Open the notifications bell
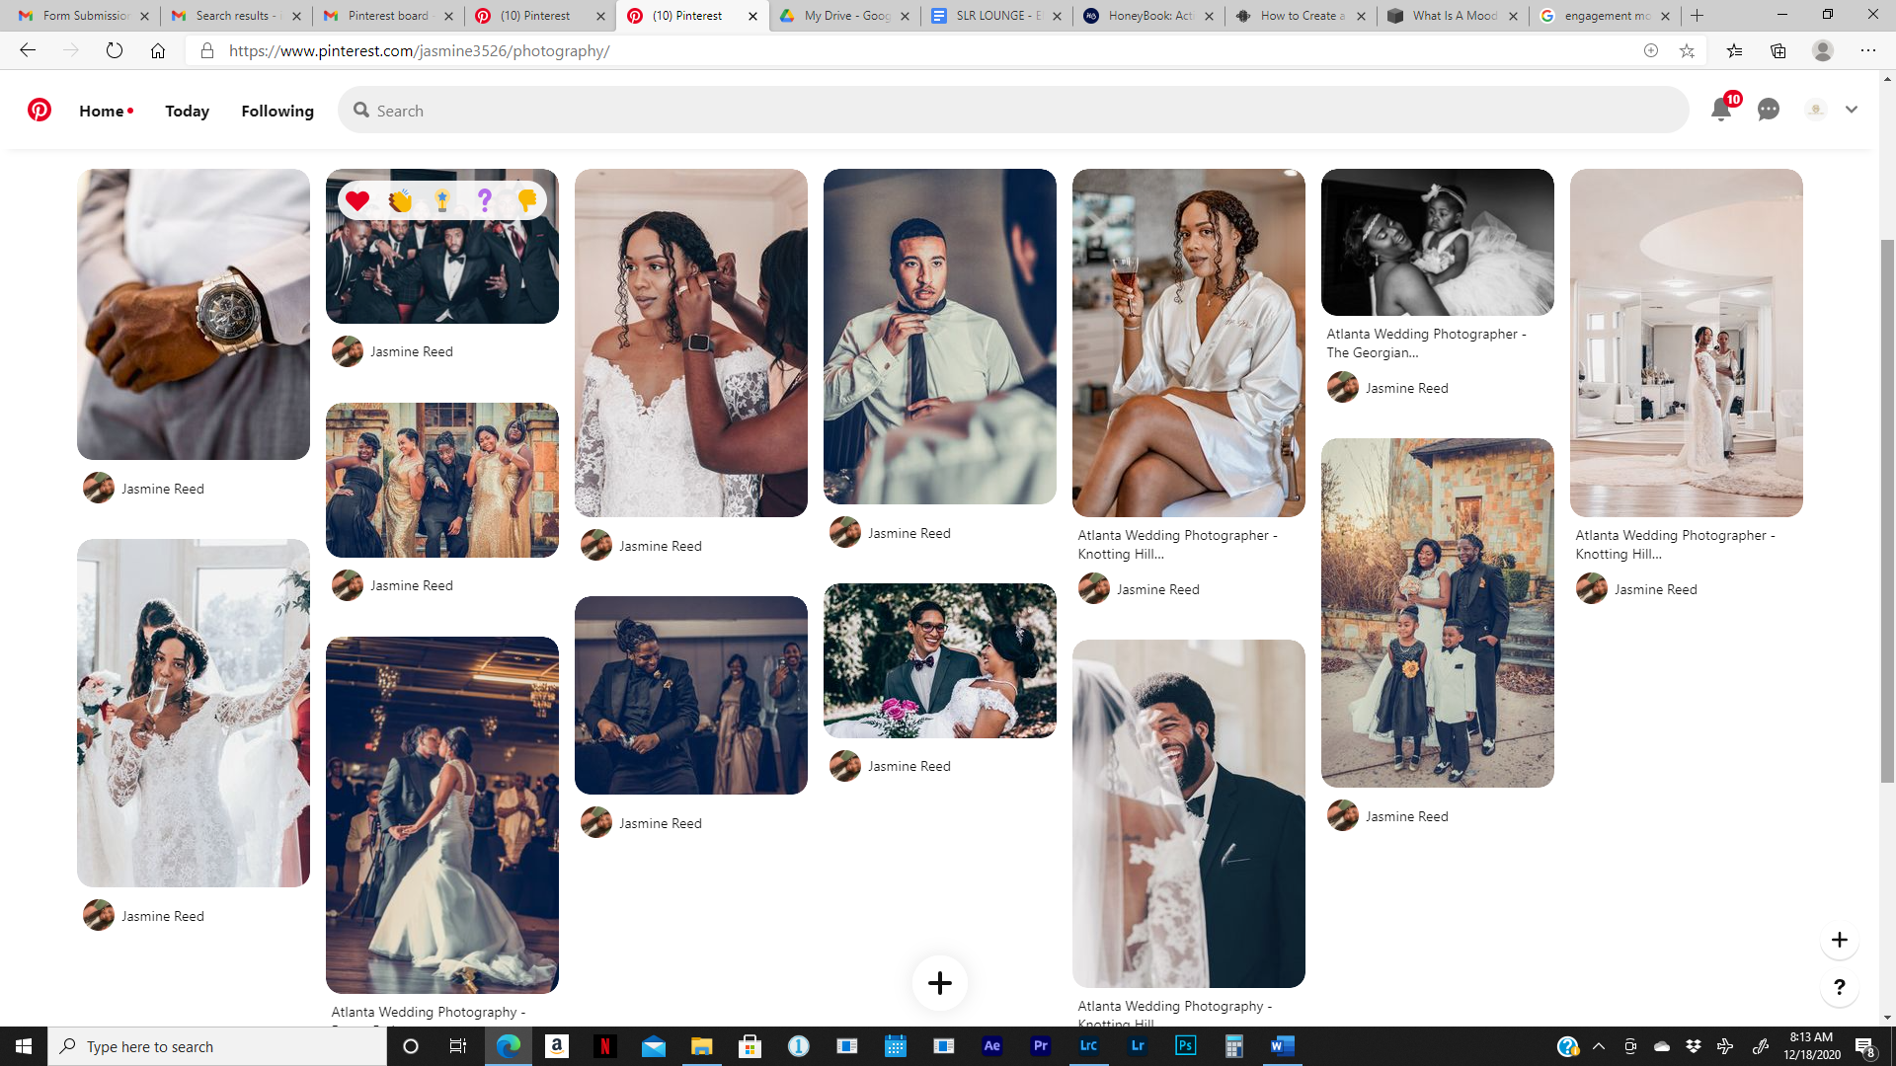The width and height of the screenshot is (1896, 1066). point(1721,110)
